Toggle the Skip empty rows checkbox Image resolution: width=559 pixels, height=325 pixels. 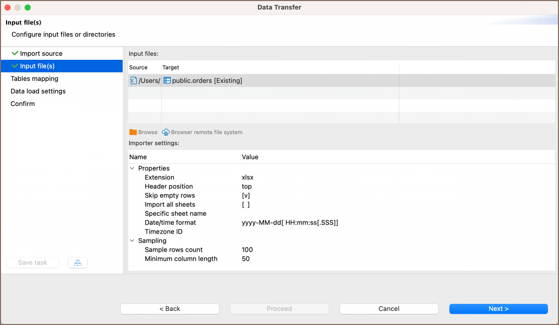point(246,195)
